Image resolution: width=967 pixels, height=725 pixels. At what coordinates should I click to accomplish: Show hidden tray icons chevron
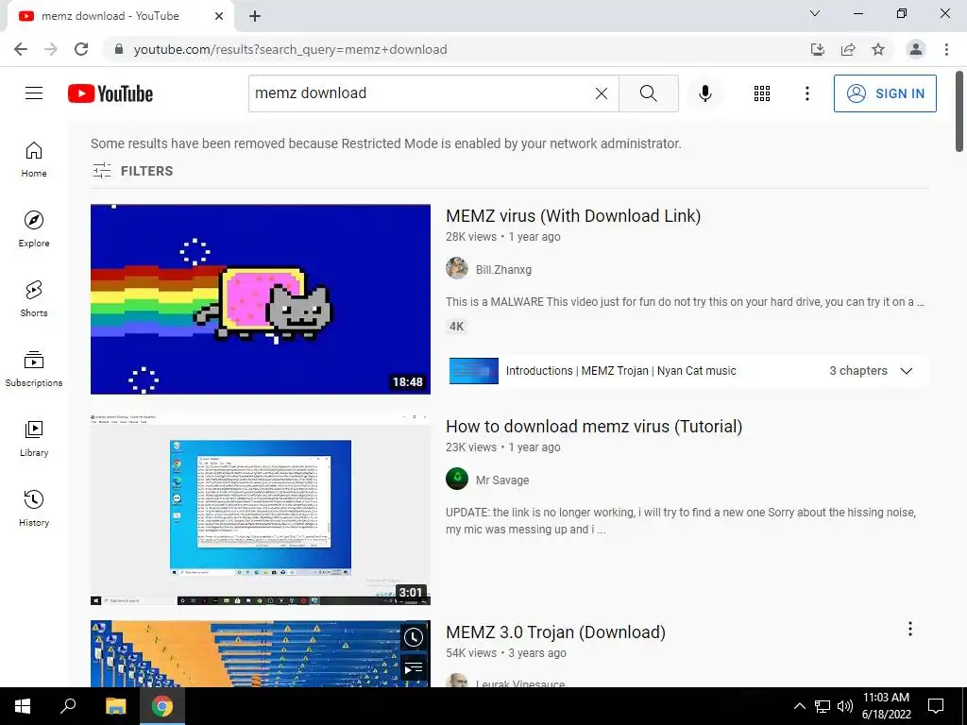(x=799, y=706)
